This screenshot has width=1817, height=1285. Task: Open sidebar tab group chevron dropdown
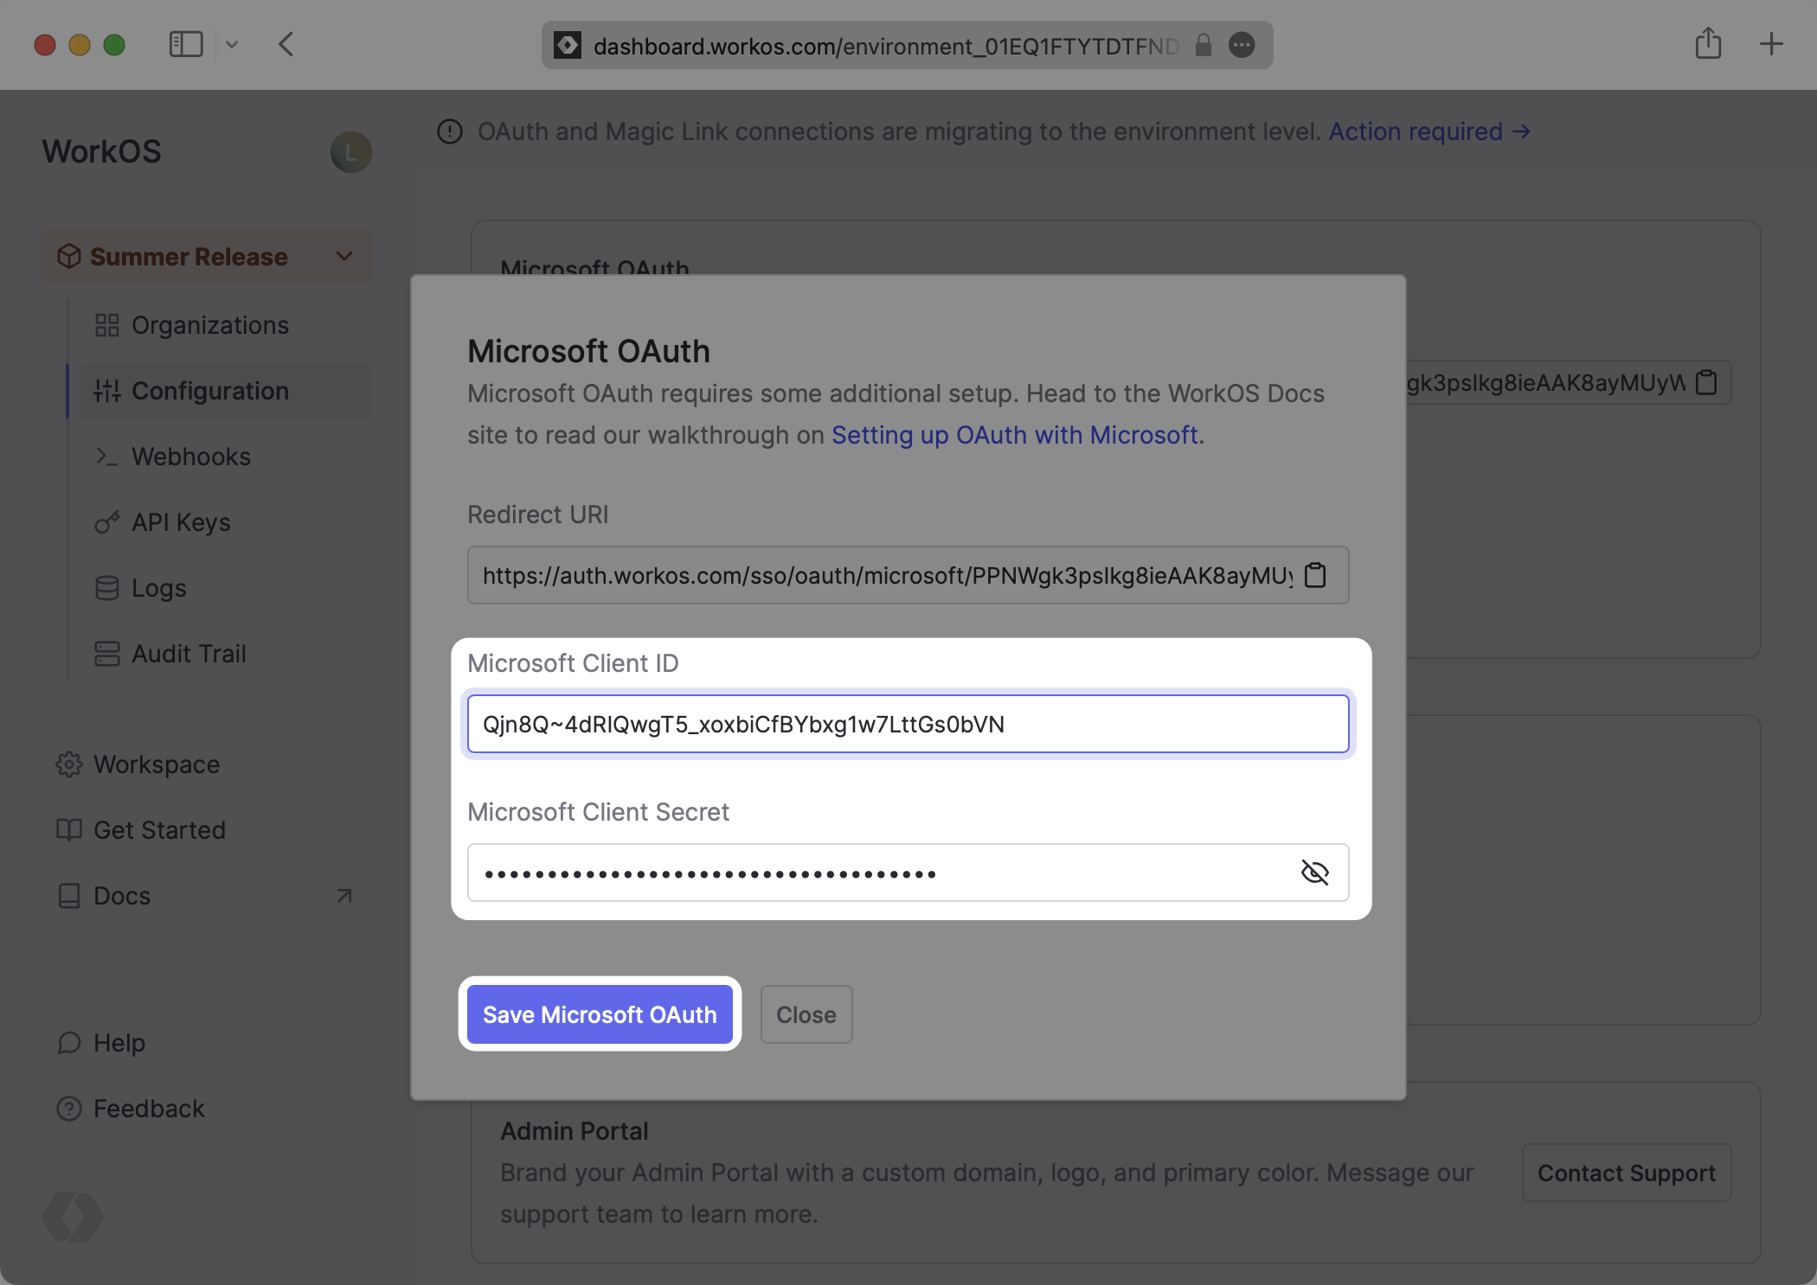(232, 44)
